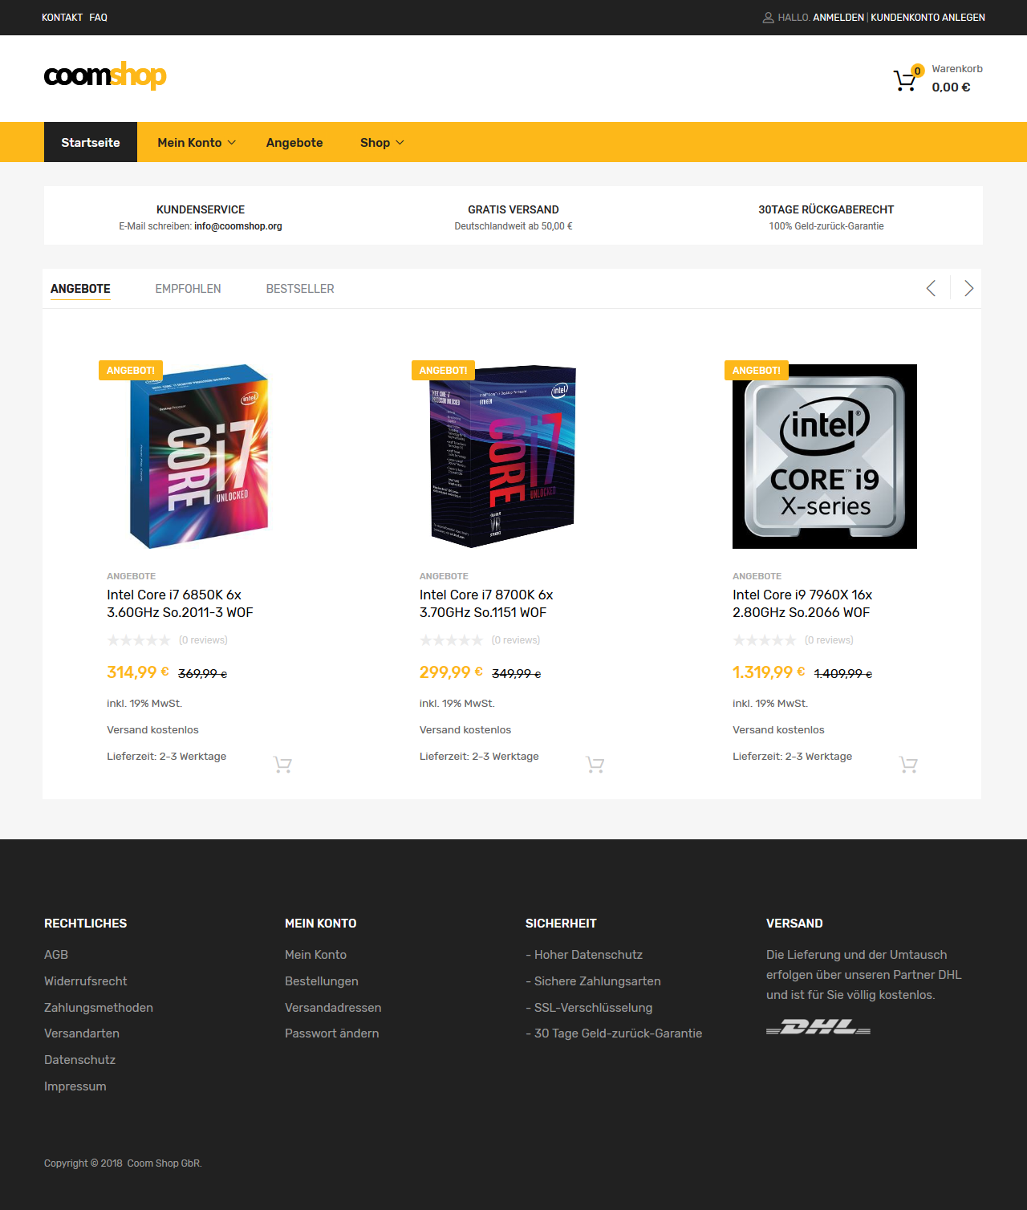Image resolution: width=1027 pixels, height=1210 pixels.
Task: Click (0 reviews) for i7 6850K
Action: [203, 640]
